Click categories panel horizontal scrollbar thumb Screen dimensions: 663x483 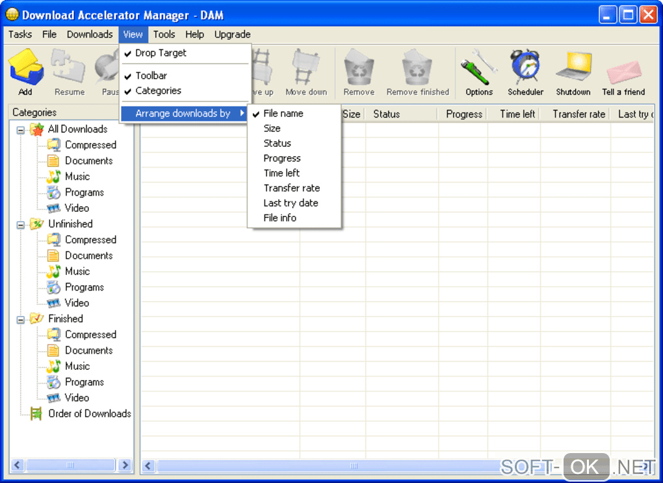[x=71, y=465]
